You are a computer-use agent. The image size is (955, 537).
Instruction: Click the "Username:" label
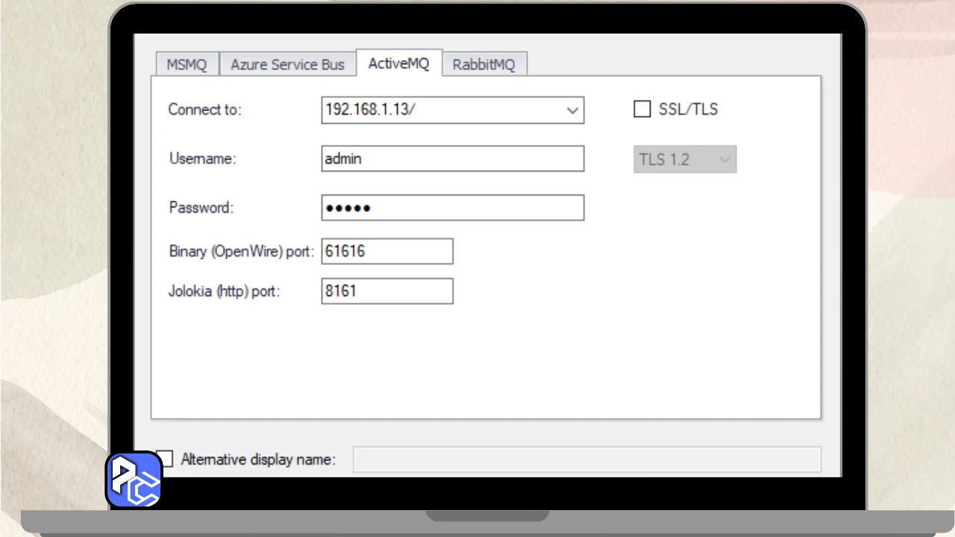tap(203, 159)
